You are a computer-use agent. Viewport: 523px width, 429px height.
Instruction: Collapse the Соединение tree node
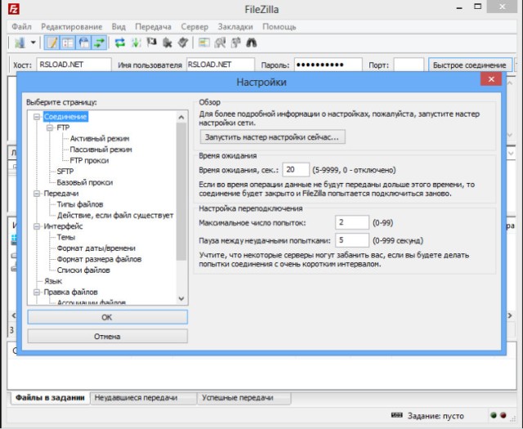[37, 117]
